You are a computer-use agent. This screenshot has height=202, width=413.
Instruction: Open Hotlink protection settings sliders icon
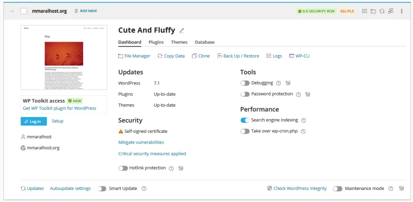coord(181,168)
